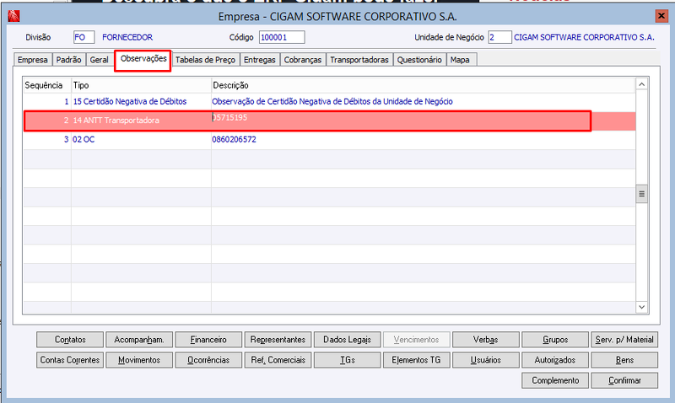
Task: Confirm with the Confirmar button
Action: click(624, 380)
